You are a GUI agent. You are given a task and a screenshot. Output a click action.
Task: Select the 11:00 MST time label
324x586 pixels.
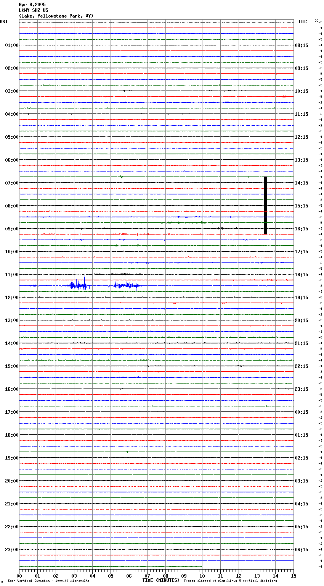tap(11, 275)
